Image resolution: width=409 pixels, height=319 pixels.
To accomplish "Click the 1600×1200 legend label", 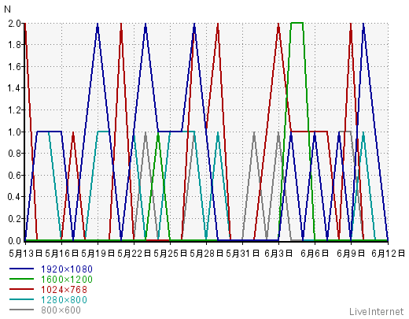I will [67, 280].
